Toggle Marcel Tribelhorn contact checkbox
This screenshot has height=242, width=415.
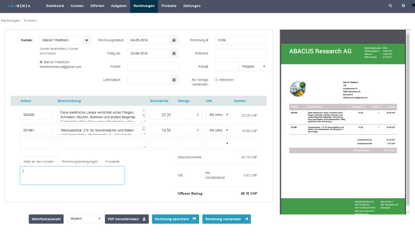coord(41,62)
